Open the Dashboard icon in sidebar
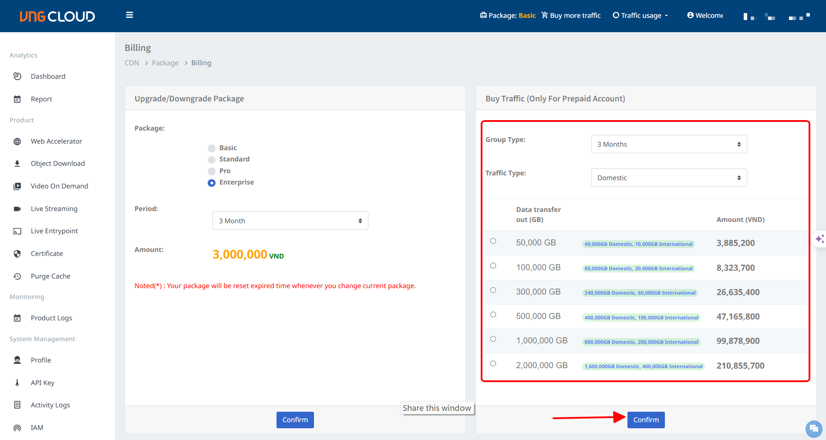 17,77
